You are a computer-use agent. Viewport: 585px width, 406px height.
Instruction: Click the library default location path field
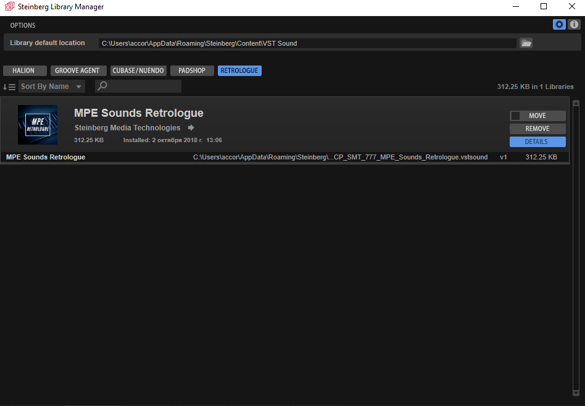coord(307,43)
